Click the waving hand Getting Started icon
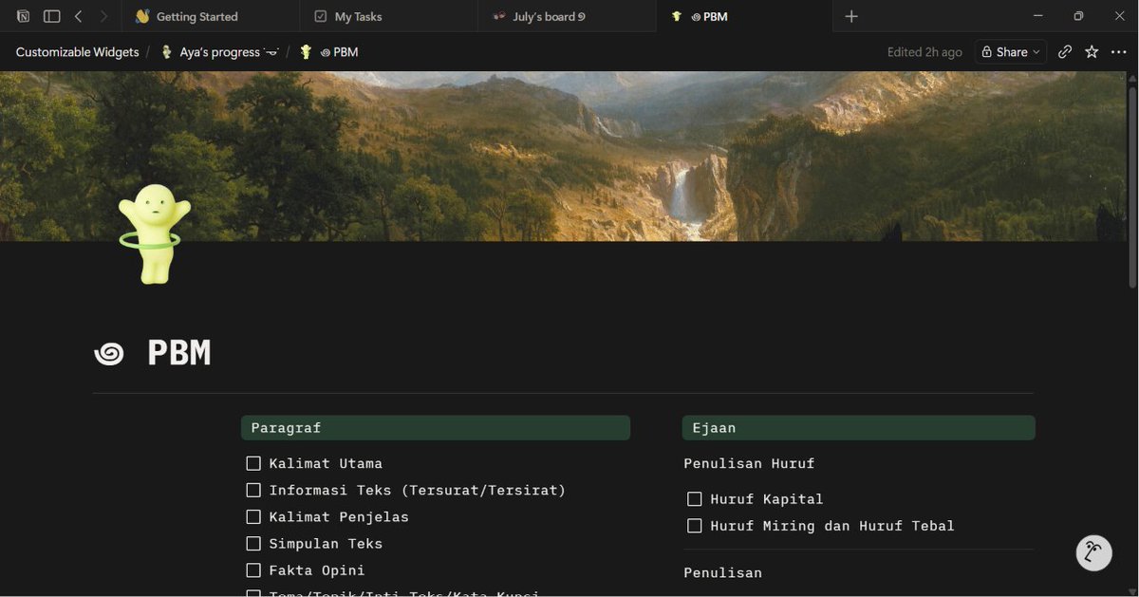The image size is (1139, 597). (142, 16)
